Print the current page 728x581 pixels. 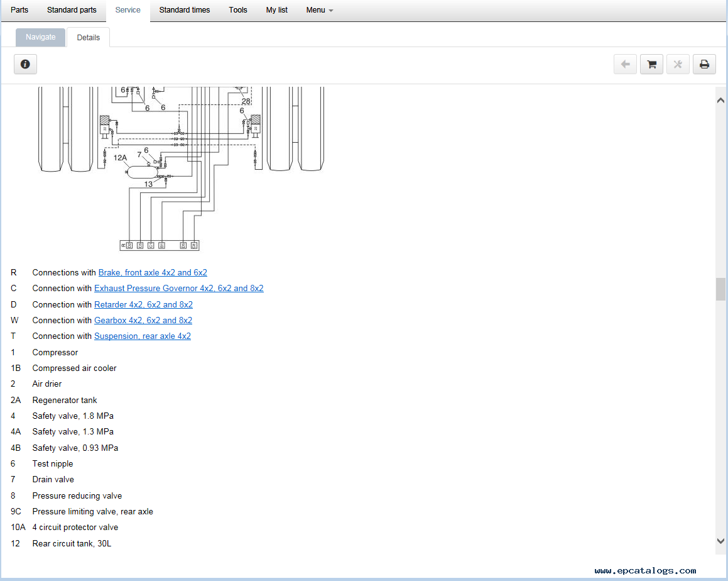pos(704,64)
